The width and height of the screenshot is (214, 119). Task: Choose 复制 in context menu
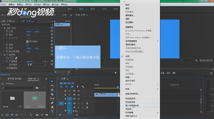127,9
